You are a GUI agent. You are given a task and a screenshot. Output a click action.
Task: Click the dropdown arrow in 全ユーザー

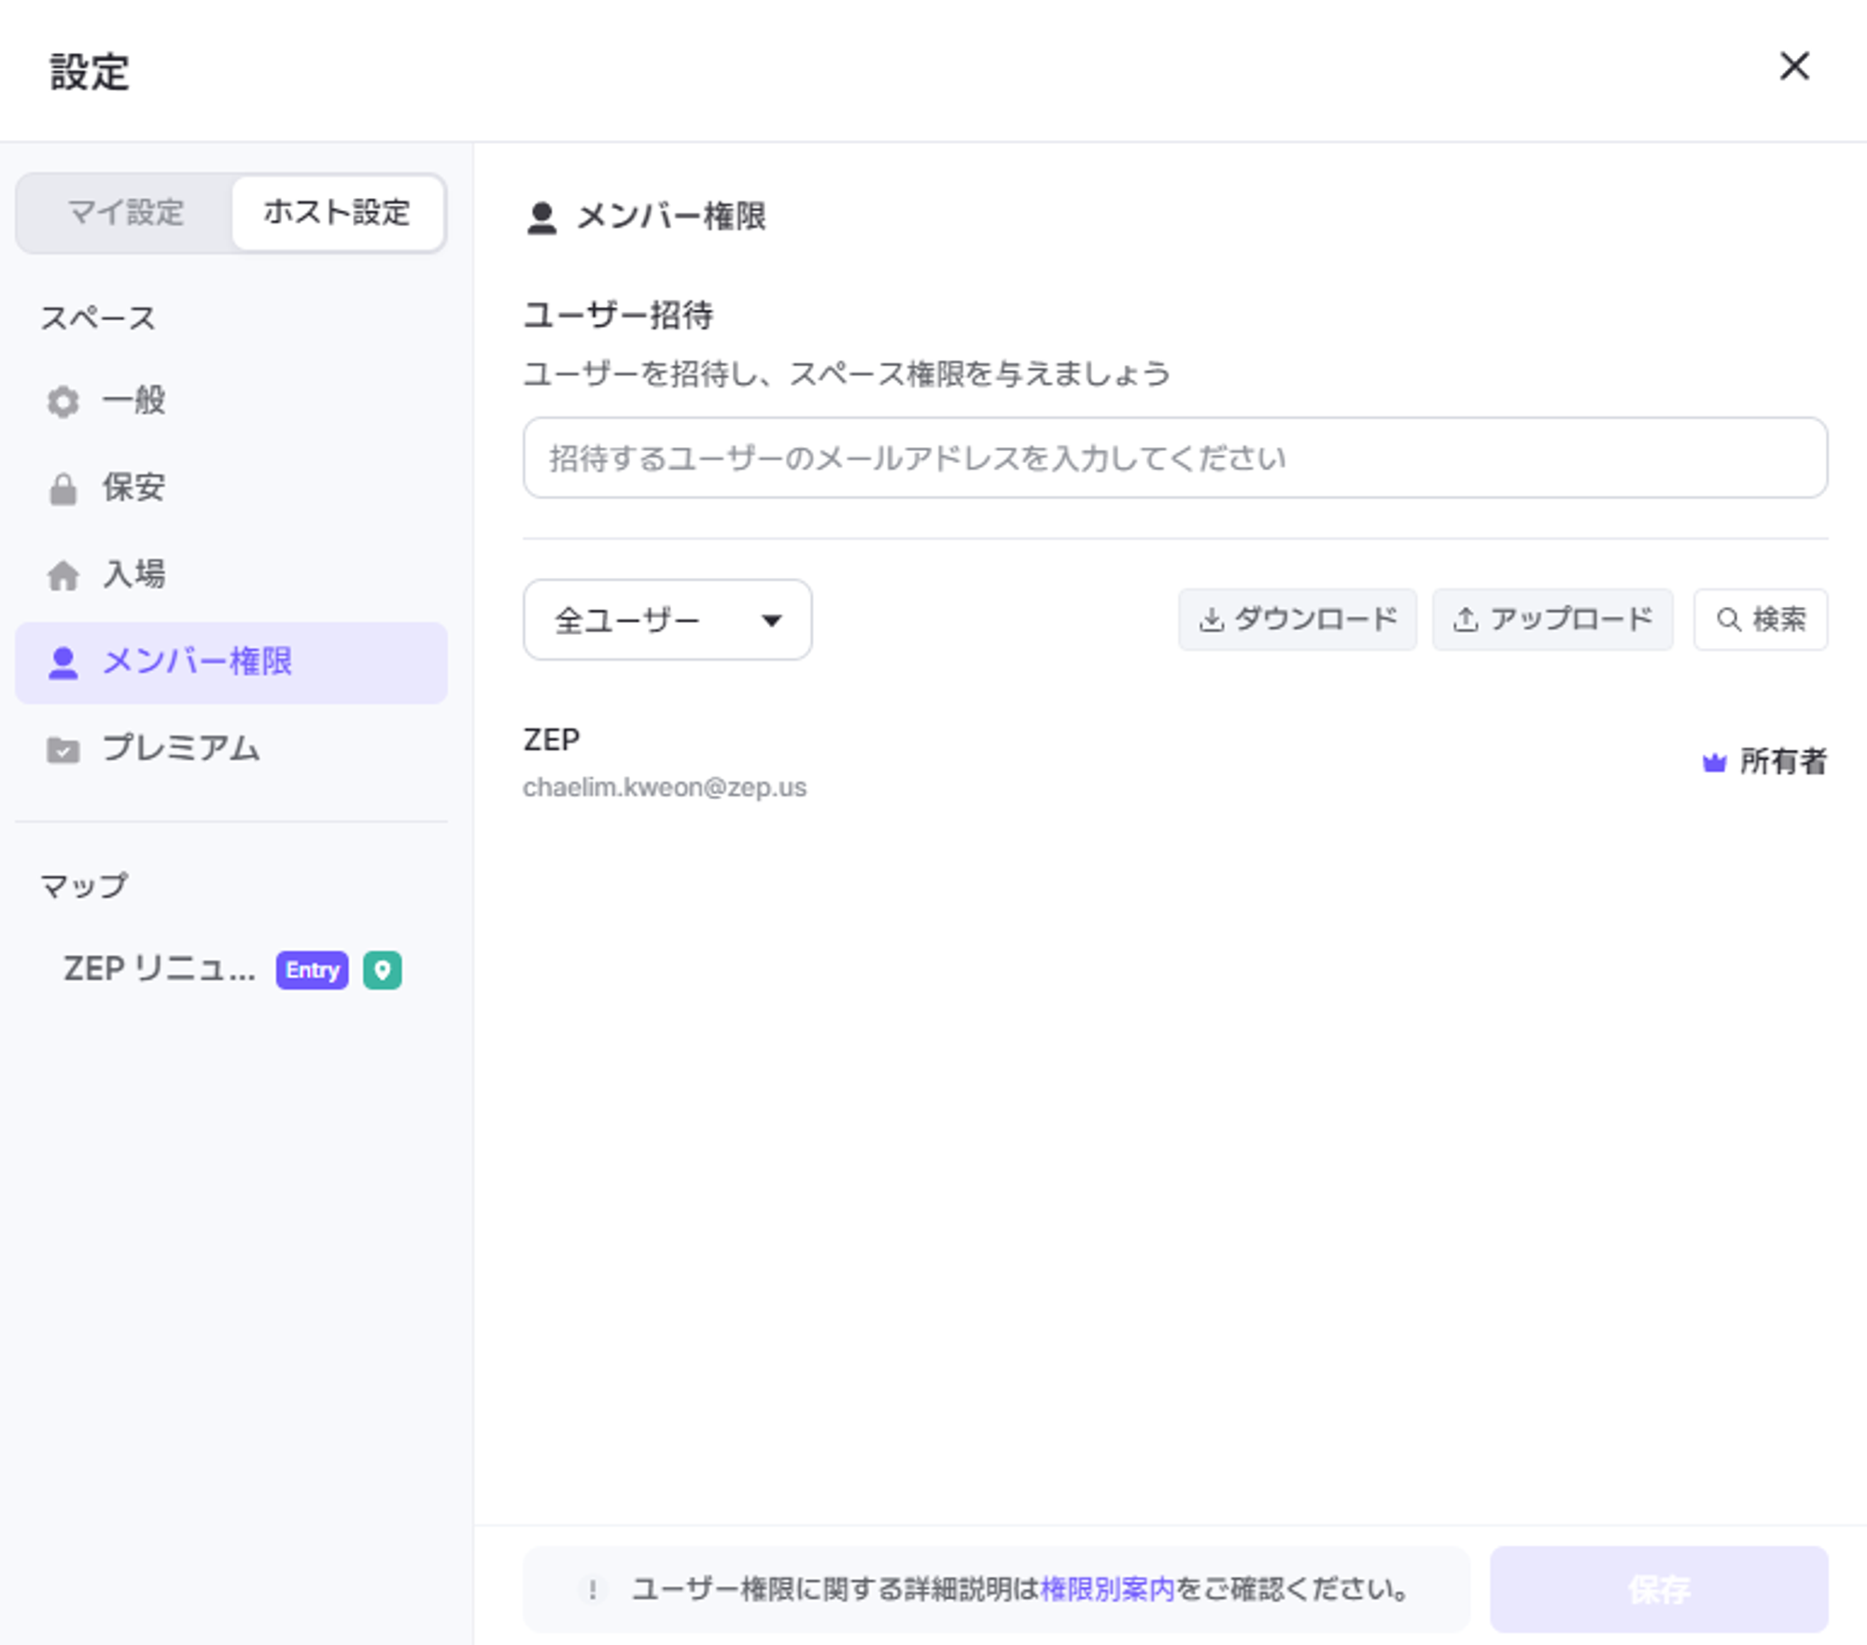pos(771,620)
